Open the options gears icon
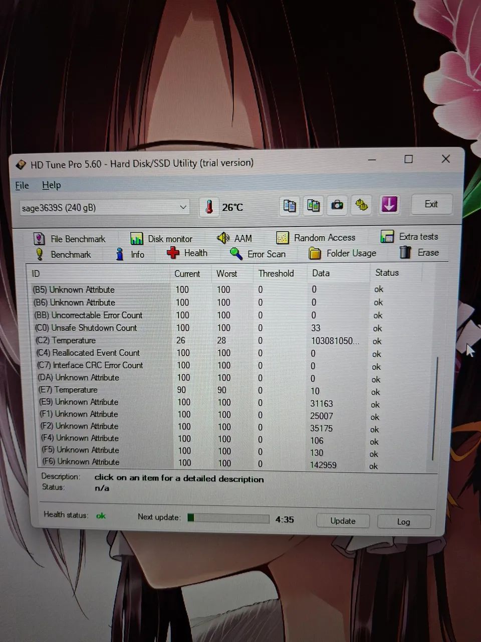This screenshot has width=481, height=642. (x=361, y=205)
